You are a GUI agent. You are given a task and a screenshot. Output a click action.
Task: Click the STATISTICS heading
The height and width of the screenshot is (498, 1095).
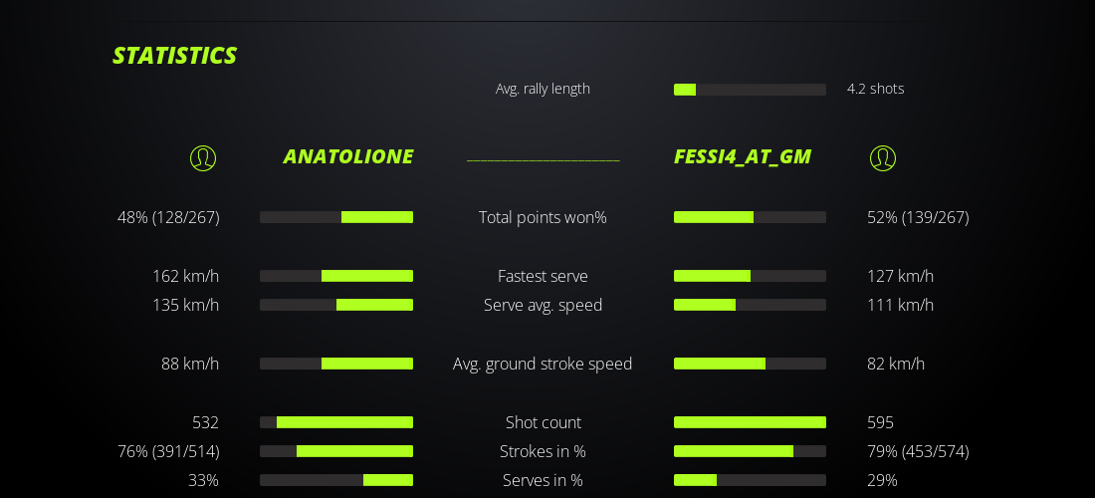click(x=175, y=56)
